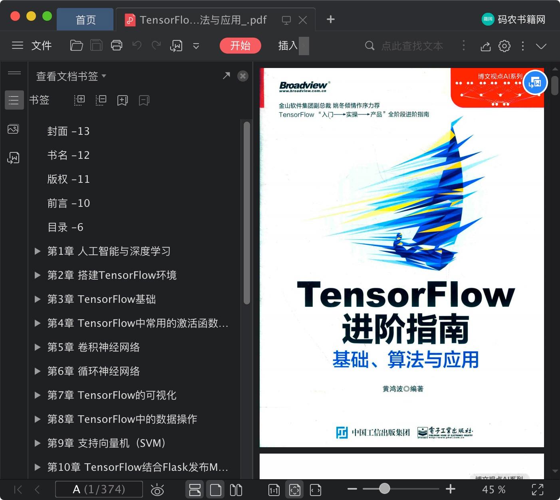Open the thumbnail panel icon in the sidebar

(x=13, y=129)
